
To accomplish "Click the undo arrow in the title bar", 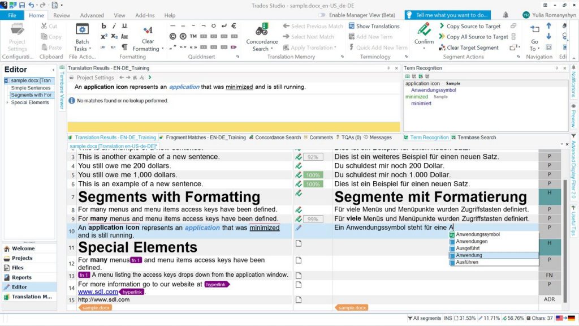I will [x=31, y=5].
